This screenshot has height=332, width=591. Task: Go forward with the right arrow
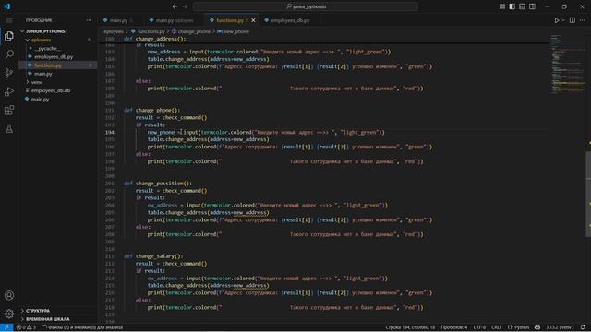[x=185, y=6]
